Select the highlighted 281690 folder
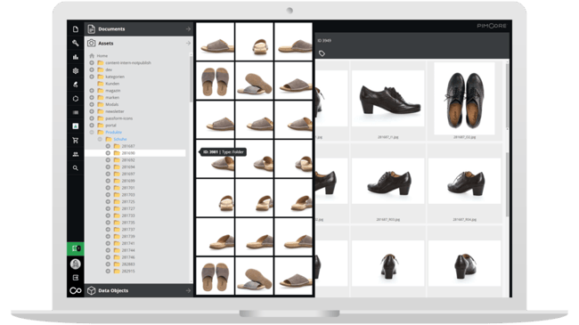 coord(135,153)
